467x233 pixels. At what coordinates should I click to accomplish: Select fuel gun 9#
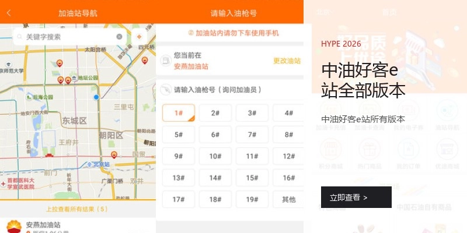(x=179, y=156)
